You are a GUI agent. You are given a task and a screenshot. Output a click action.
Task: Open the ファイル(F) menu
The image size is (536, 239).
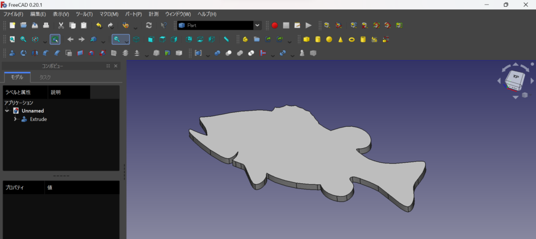coord(13,14)
